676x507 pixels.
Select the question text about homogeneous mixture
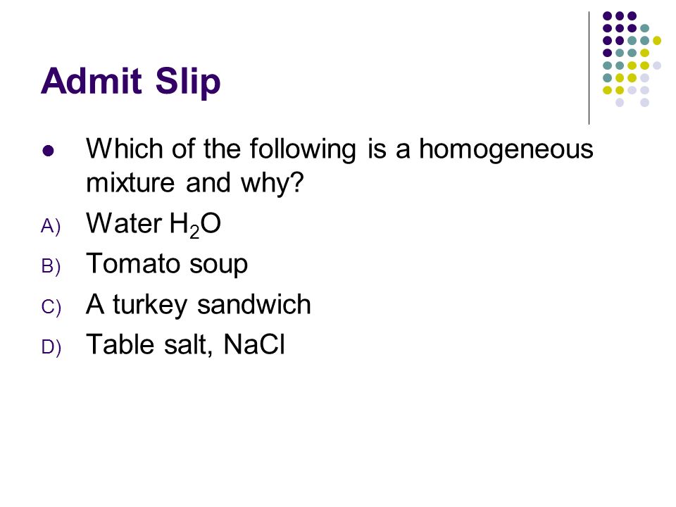pos(339,165)
